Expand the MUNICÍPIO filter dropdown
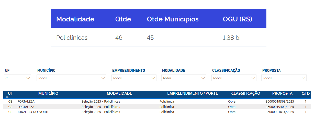The height and width of the screenshot is (125, 315). coord(71,78)
